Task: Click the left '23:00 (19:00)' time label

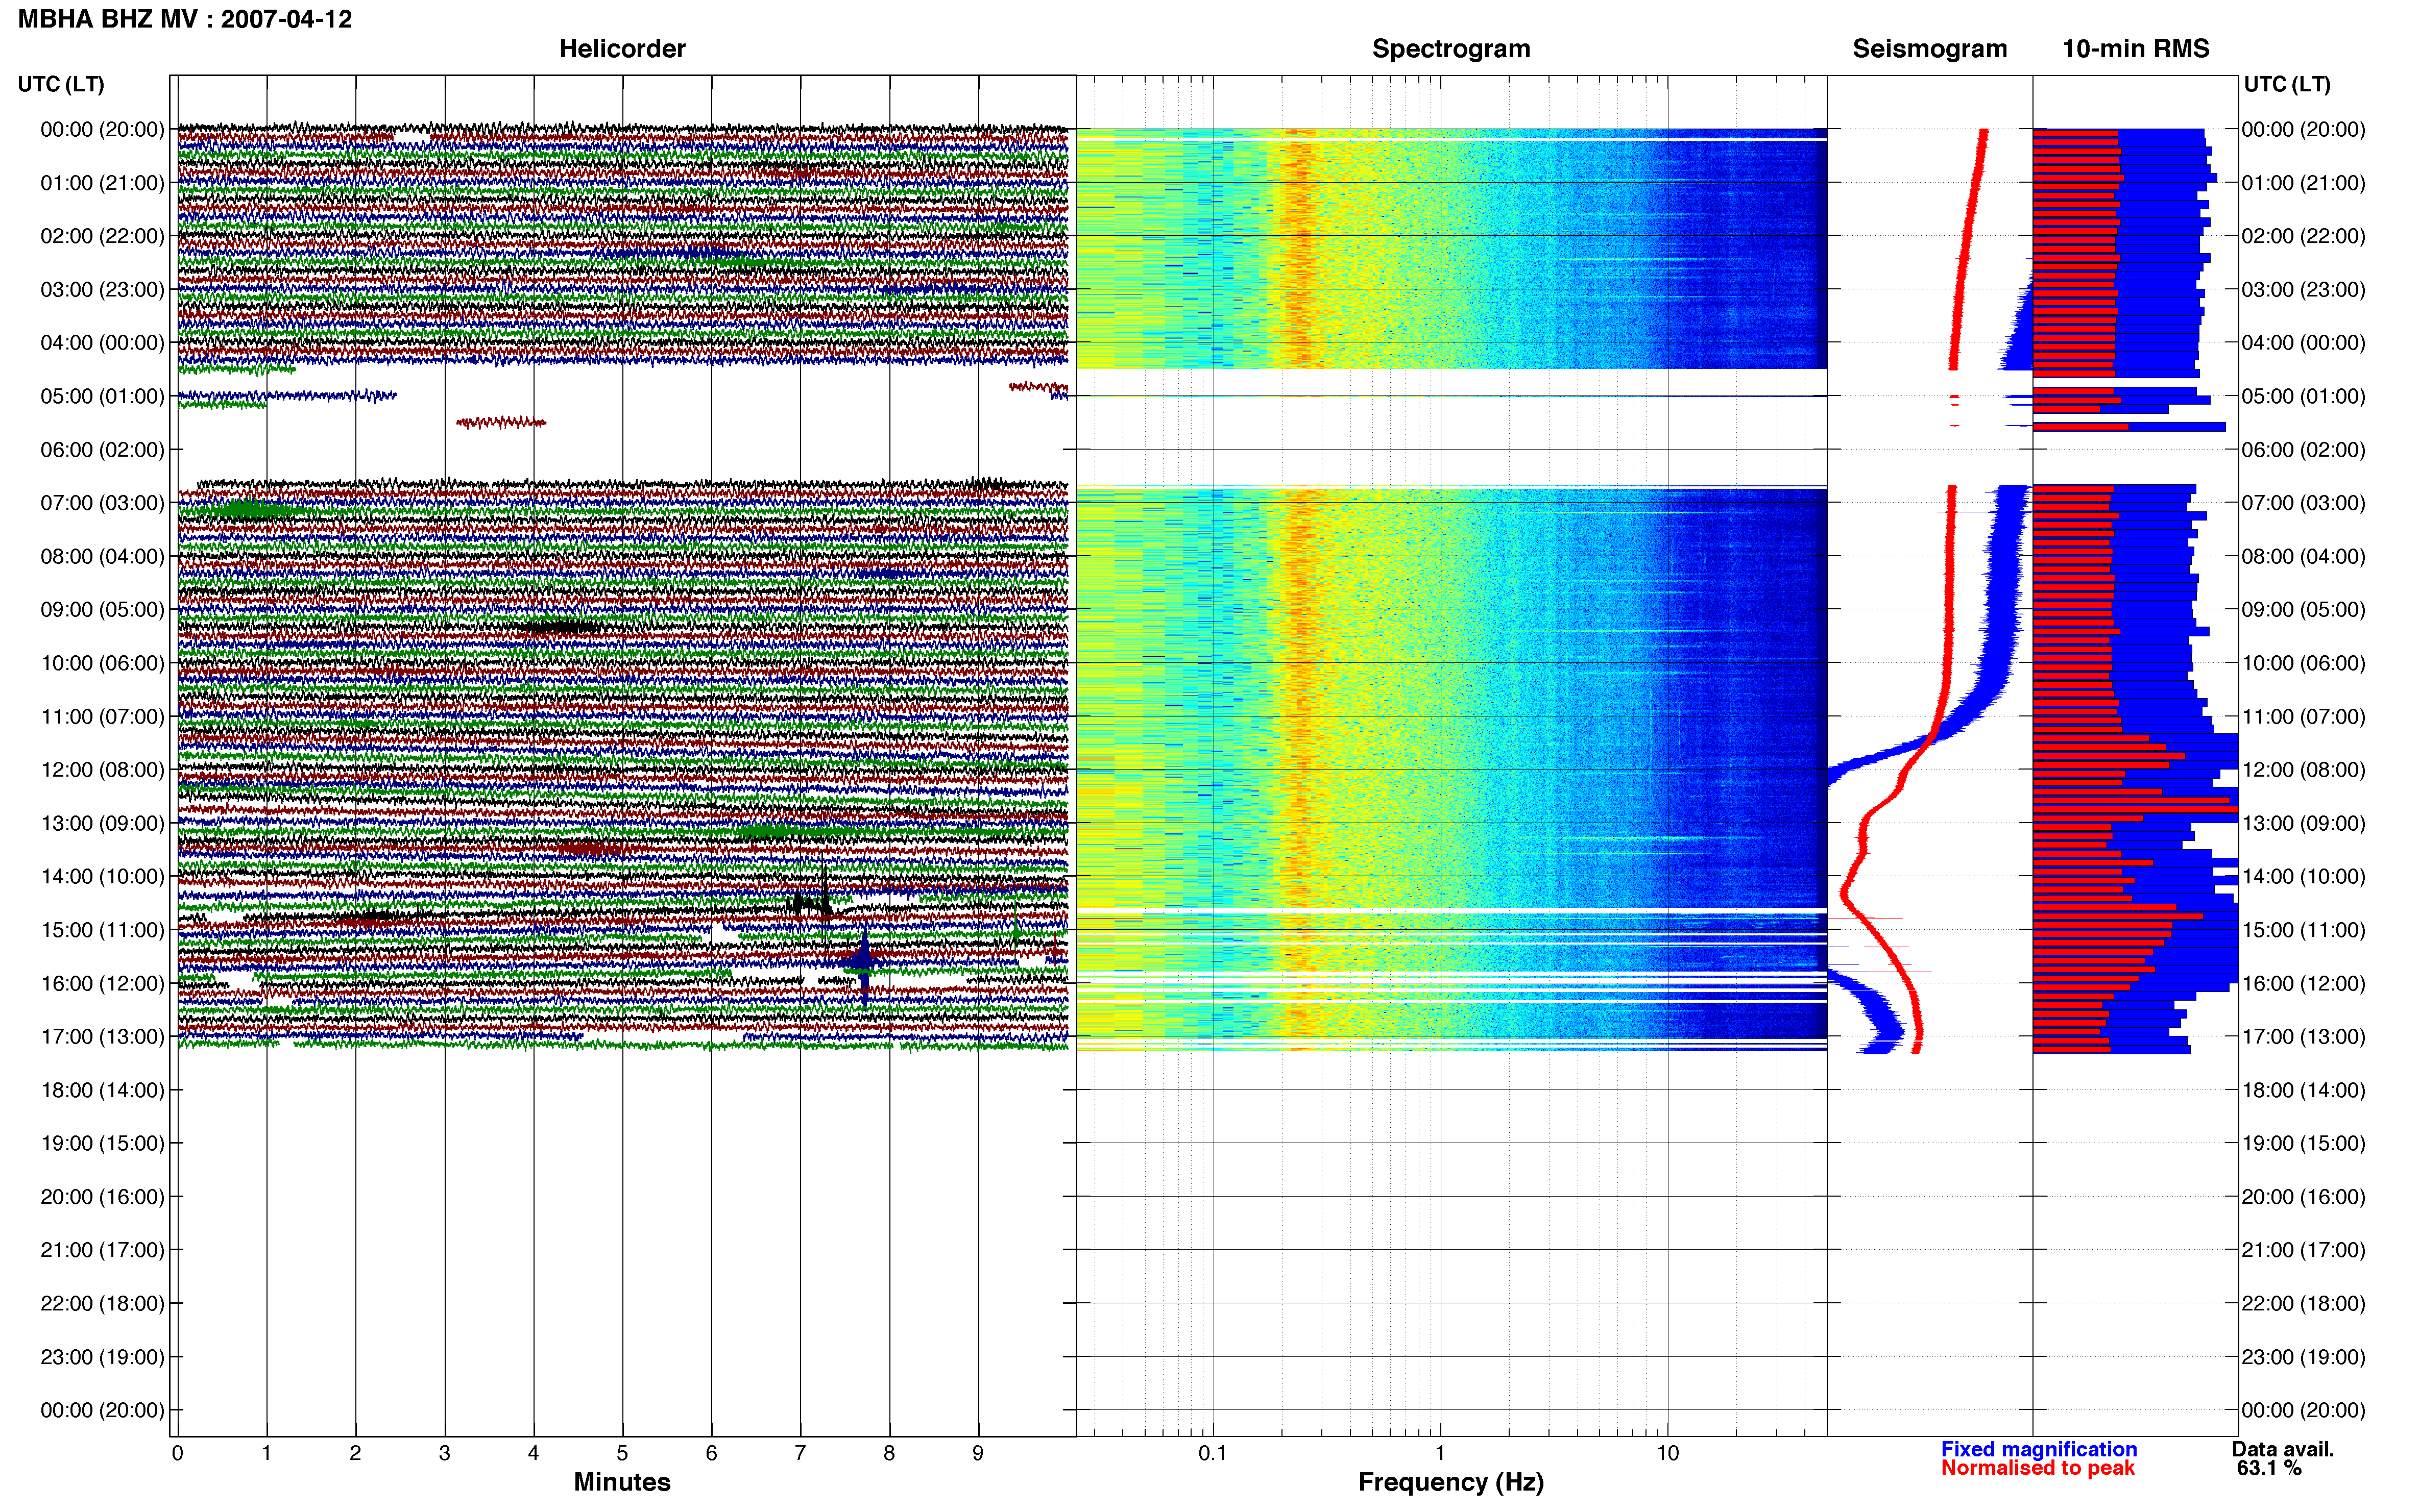Action: 102,1357
